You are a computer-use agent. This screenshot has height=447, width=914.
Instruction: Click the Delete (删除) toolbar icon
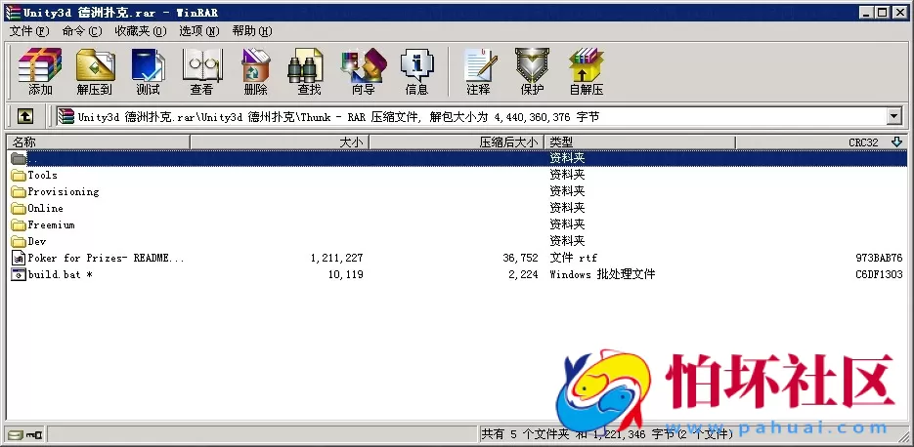pyautogui.click(x=255, y=71)
